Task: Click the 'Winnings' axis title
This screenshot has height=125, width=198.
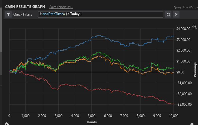Action: point(195,70)
